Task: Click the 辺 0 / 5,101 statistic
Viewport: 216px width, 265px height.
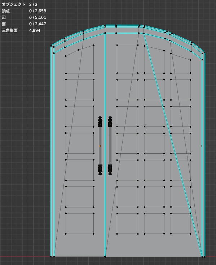Action: [x=24, y=17]
